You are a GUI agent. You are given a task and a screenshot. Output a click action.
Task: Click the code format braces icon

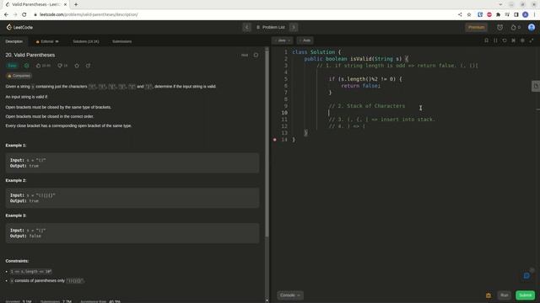[495, 40]
